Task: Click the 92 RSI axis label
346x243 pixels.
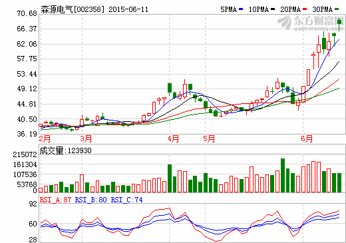Action: click(x=33, y=204)
